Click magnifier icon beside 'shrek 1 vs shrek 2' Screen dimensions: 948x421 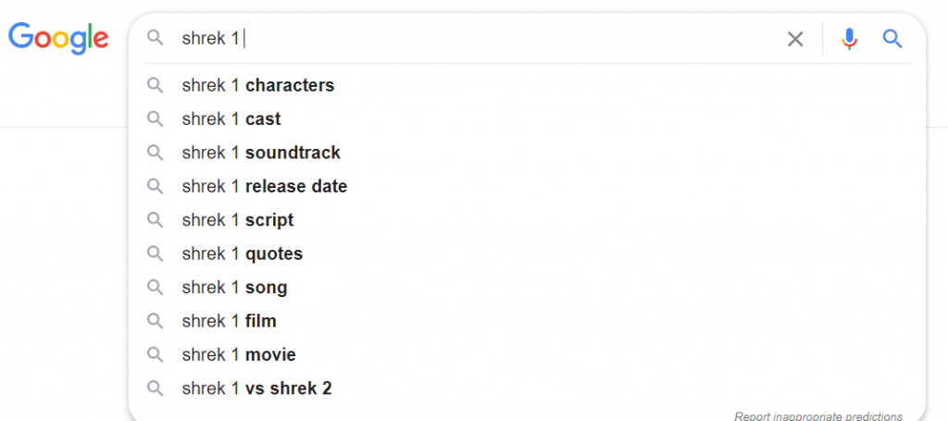(156, 388)
